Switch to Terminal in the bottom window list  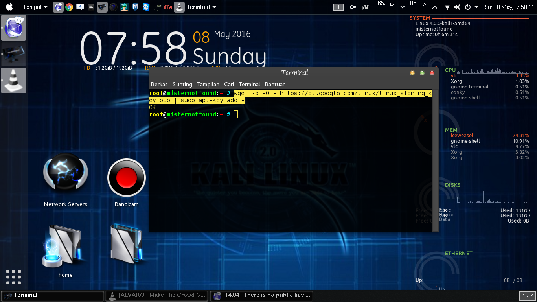pos(53,295)
